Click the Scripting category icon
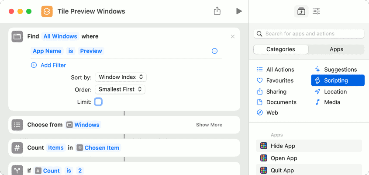 point(317,80)
